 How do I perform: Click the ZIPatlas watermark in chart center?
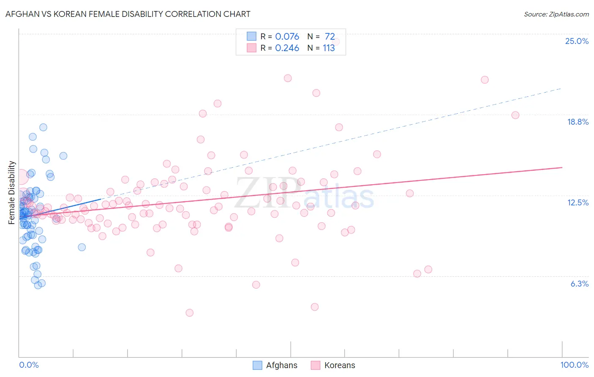click(304, 194)
